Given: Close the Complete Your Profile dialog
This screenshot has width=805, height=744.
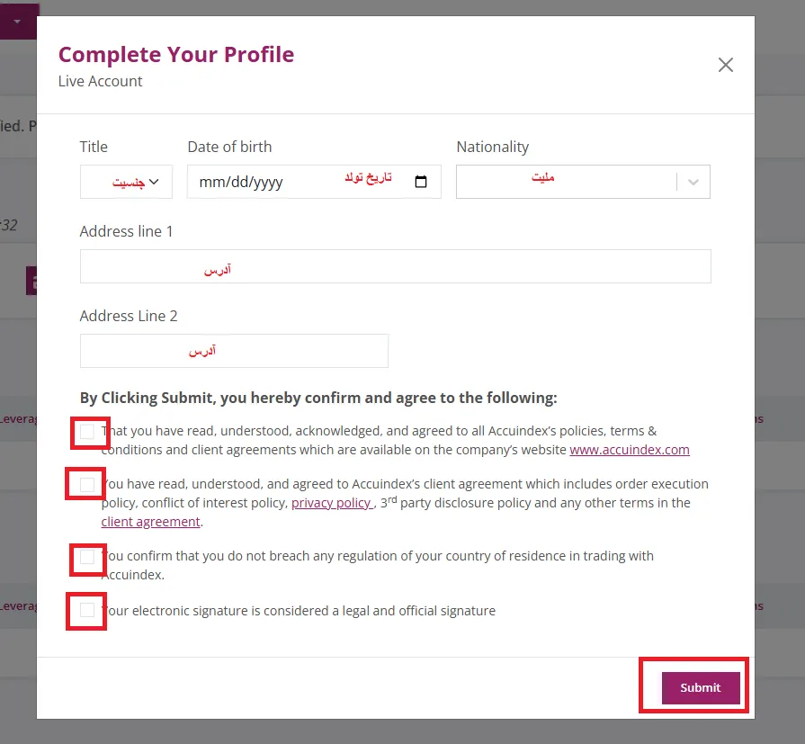Looking at the screenshot, I should pyautogui.click(x=726, y=65).
